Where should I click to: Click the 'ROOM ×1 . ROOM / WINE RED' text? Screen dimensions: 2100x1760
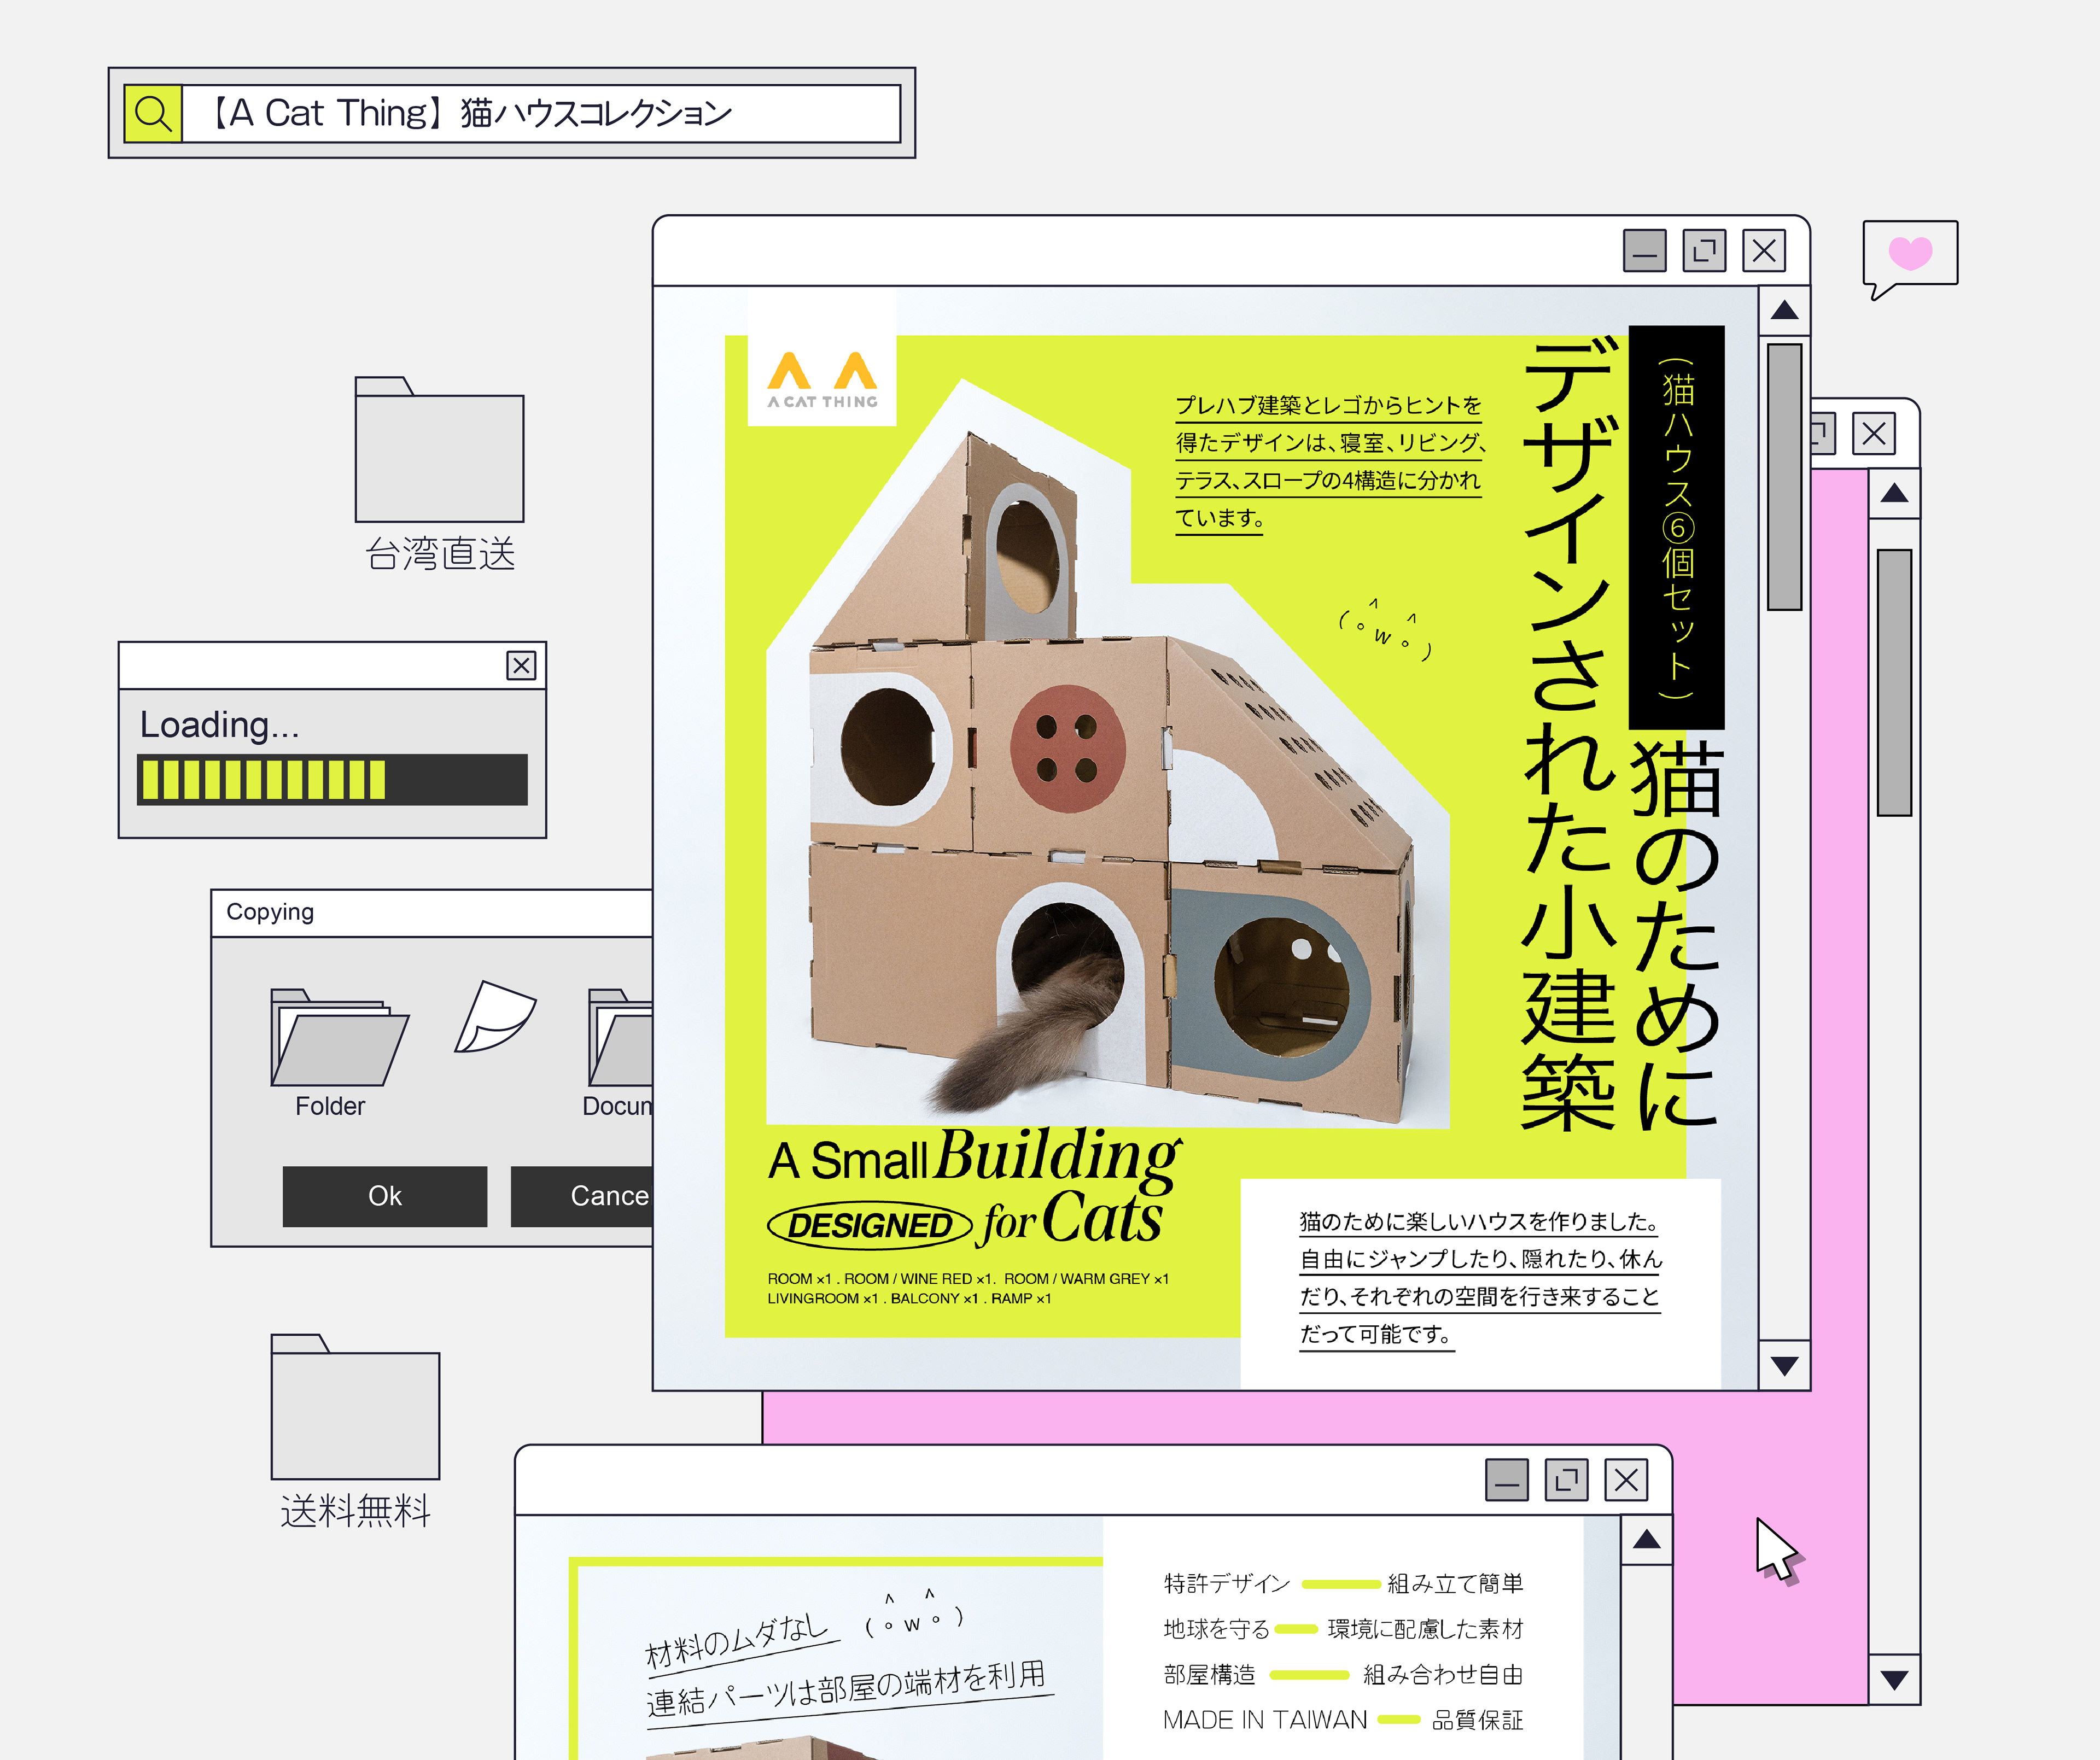968,1279
